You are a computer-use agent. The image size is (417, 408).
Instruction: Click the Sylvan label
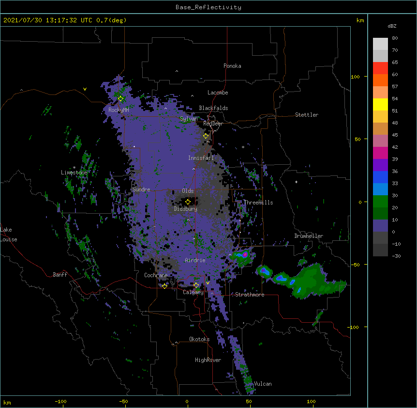189,119
